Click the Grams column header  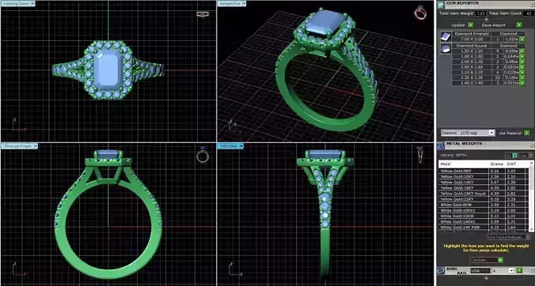(497, 164)
